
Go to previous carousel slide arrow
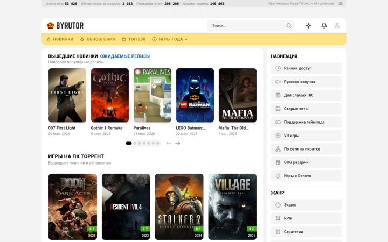tap(169, 143)
